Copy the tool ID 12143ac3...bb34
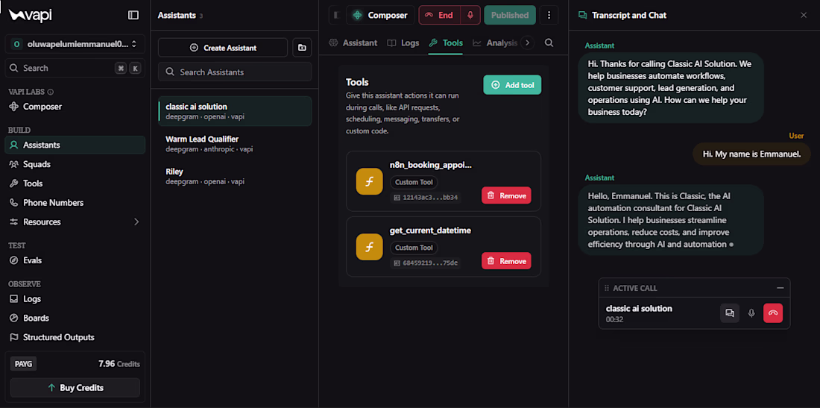The height and width of the screenshot is (408, 820). (426, 197)
